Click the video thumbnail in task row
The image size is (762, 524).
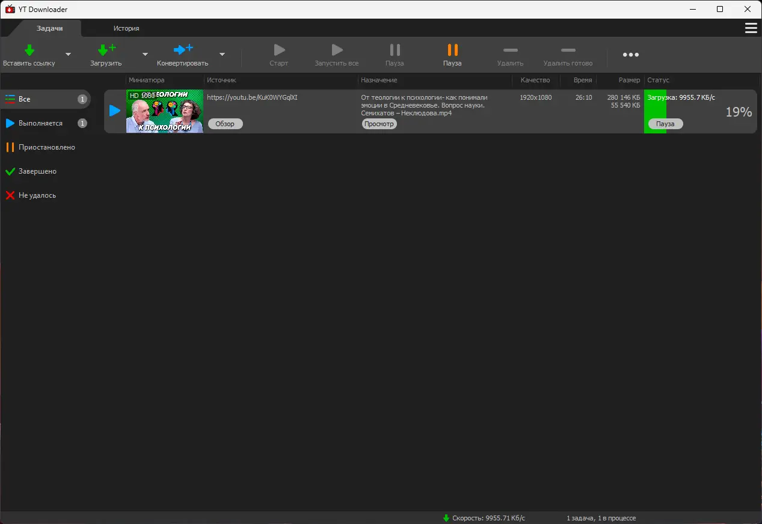click(165, 111)
